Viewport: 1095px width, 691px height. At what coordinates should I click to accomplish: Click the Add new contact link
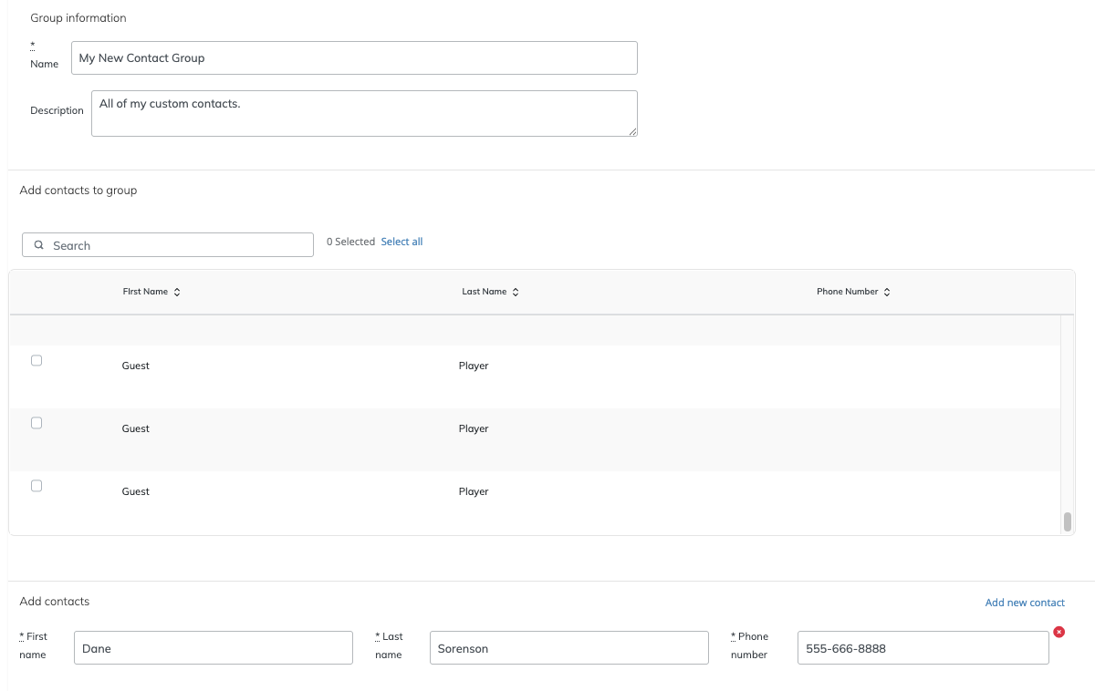click(x=1025, y=603)
